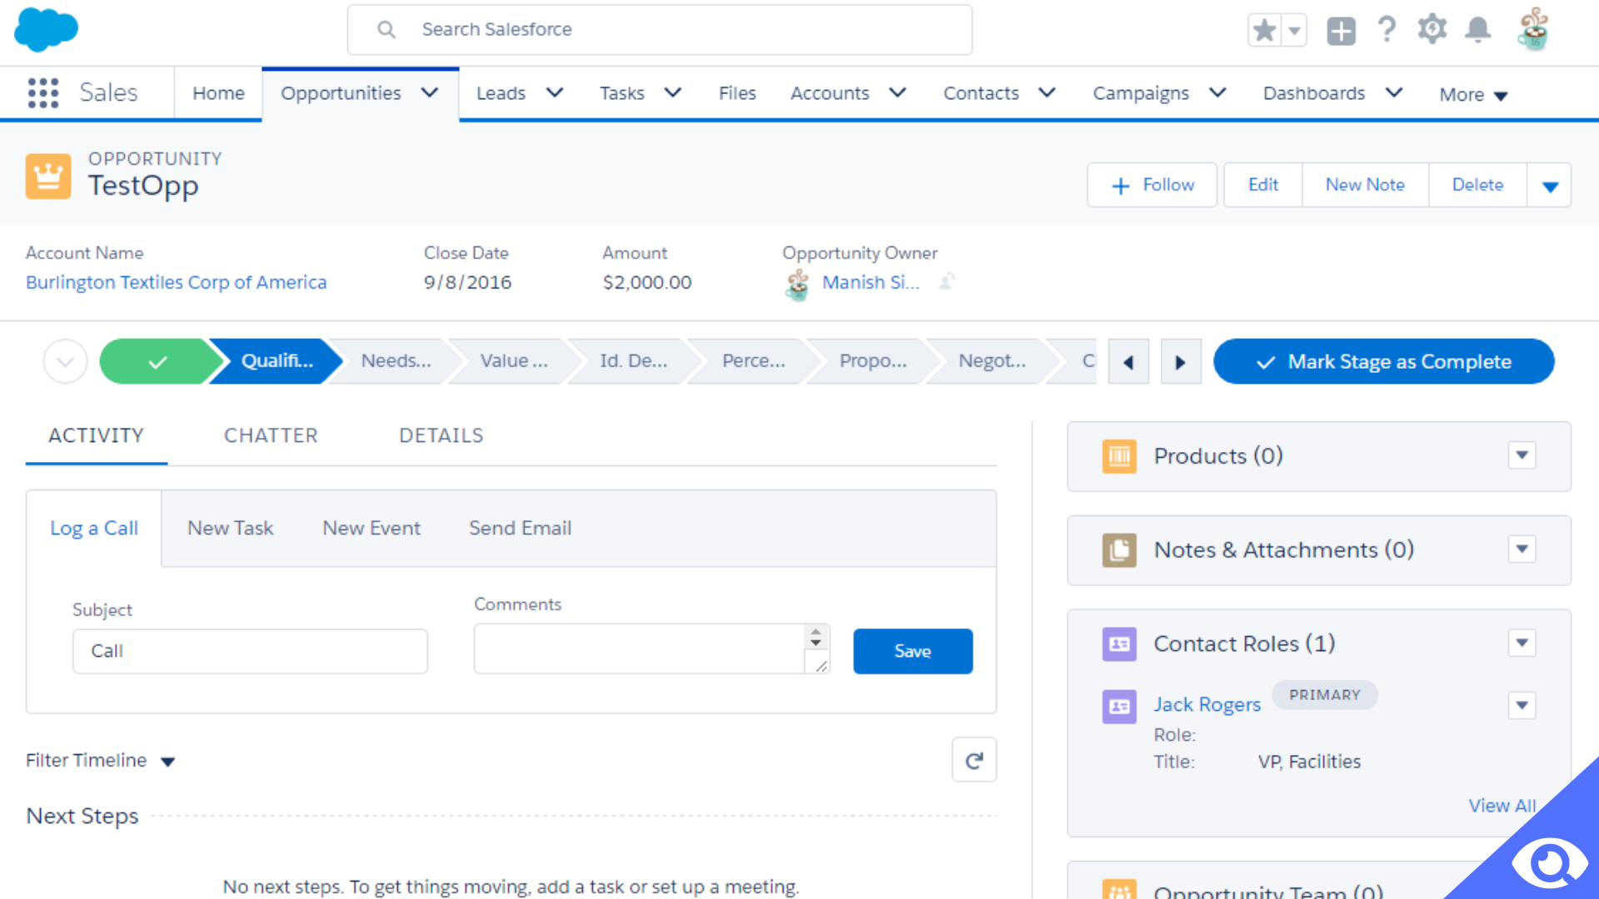Click the Salesforce cloud logo

point(46,29)
